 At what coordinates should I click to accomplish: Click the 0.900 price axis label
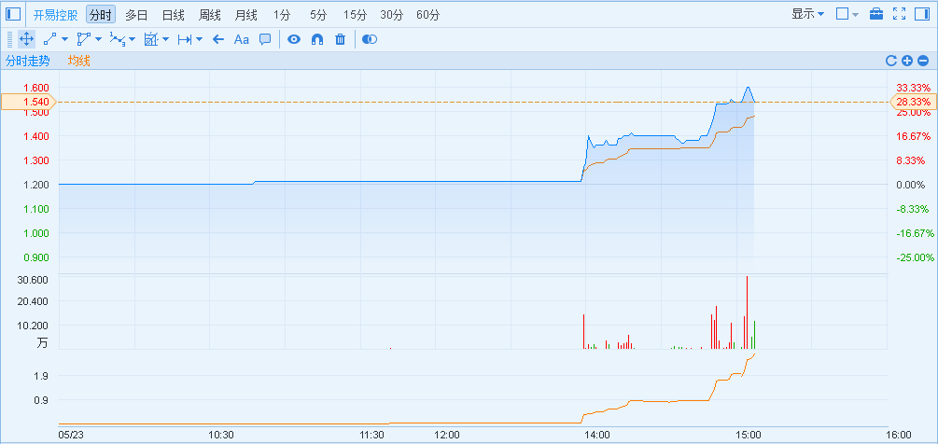(x=35, y=257)
